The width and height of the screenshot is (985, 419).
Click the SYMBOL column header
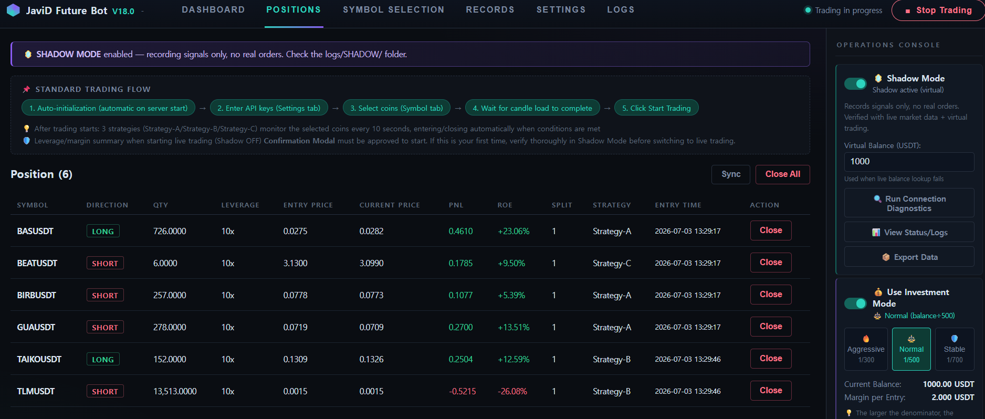[33, 205]
